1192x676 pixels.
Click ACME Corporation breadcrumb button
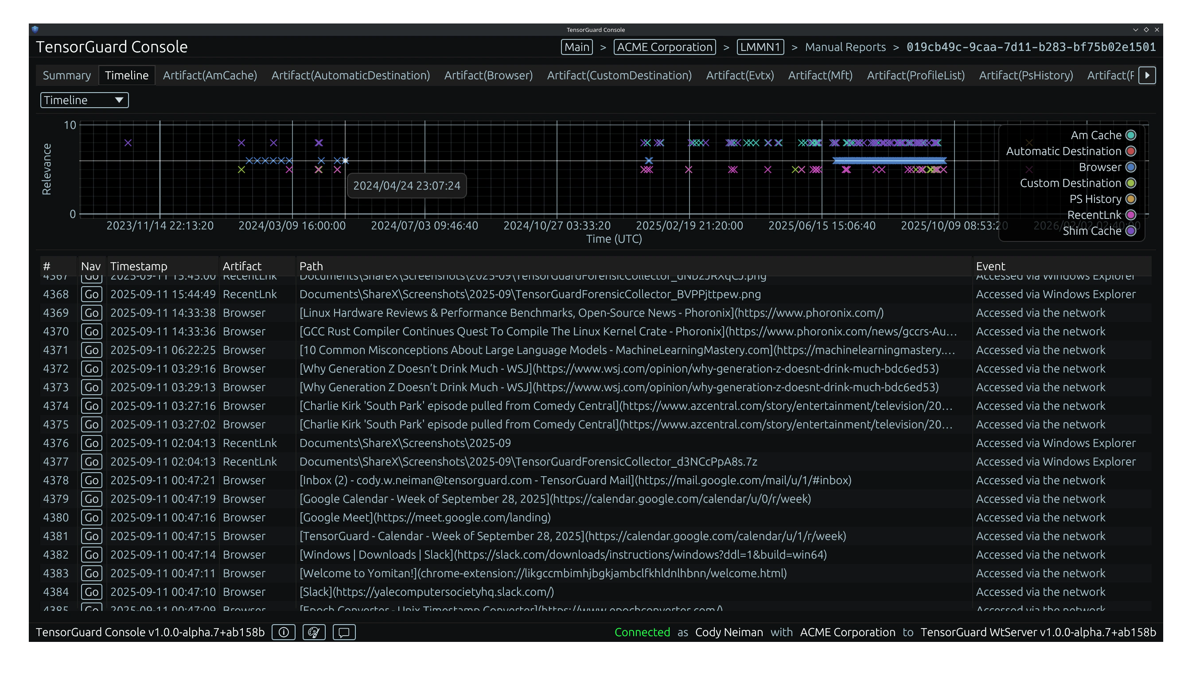click(665, 47)
